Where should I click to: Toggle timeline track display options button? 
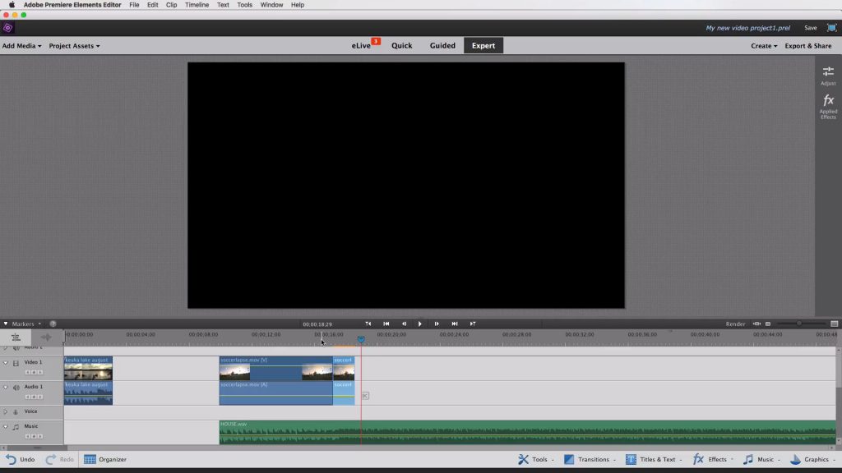point(16,338)
